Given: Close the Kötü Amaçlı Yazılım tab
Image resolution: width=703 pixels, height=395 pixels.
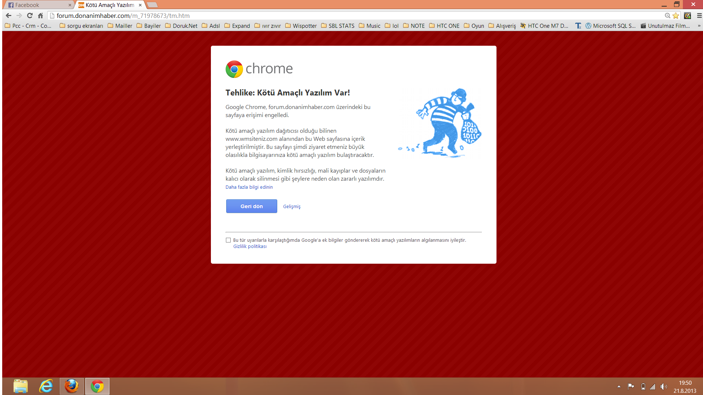Looking at the screenshot, I should click(x=140, y=5).
